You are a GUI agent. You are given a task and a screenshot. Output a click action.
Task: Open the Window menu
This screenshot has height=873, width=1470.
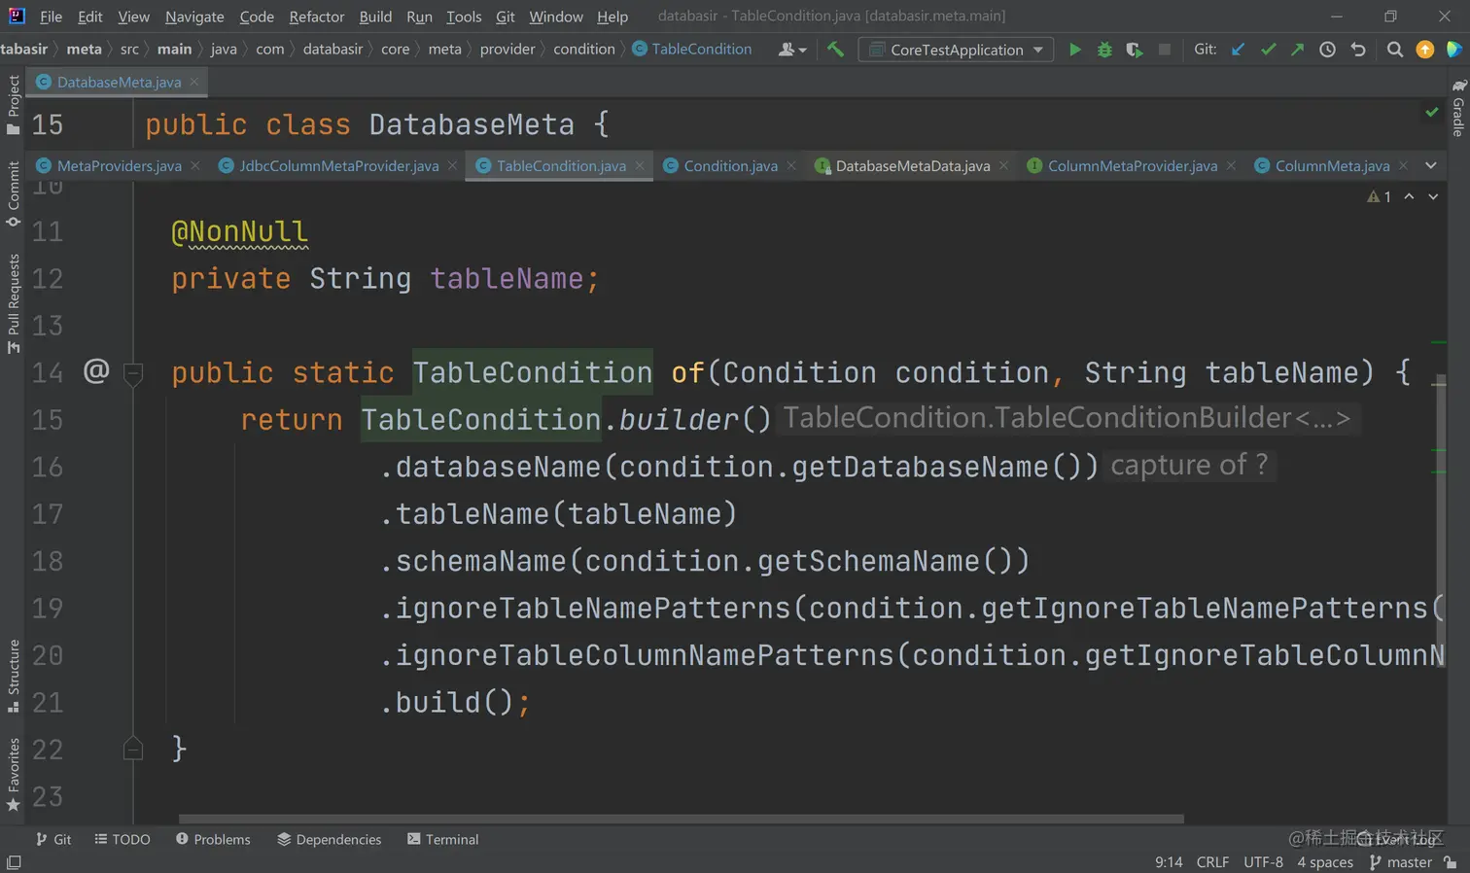coord(556,17)
